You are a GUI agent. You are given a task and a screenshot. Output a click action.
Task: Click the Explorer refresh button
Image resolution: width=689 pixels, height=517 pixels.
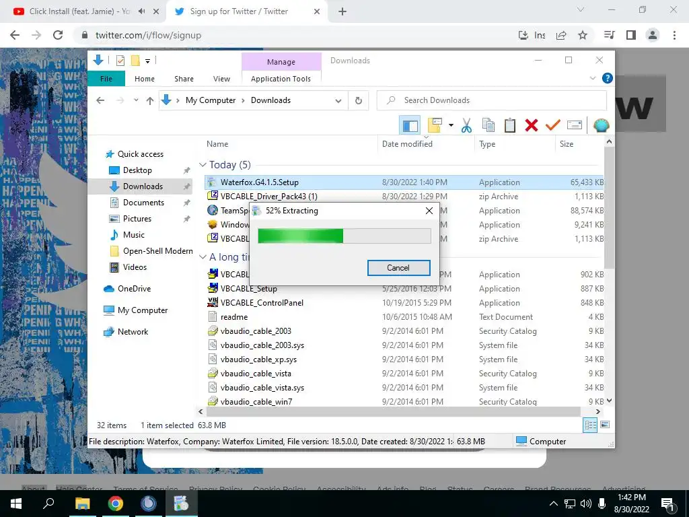point(359,101)
